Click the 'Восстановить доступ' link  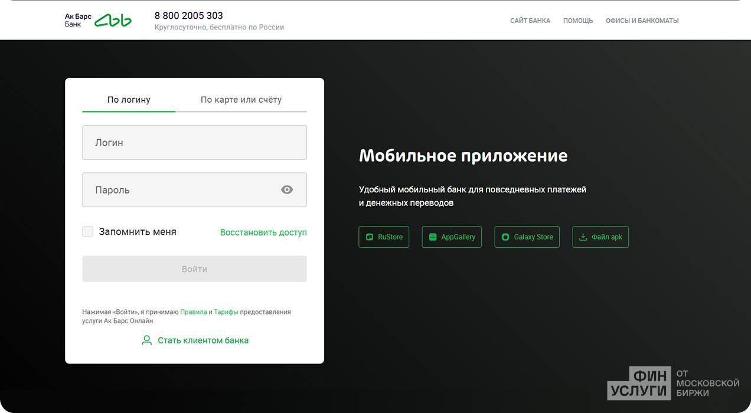coord(263,232)
